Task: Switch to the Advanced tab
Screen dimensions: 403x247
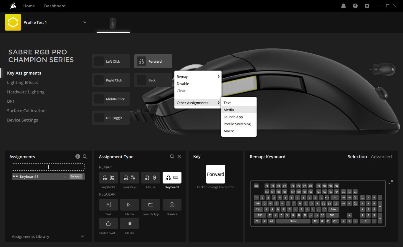Action: click(x=381, y=156)
